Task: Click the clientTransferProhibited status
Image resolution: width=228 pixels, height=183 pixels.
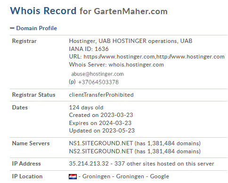Action: (x=101, y=95)
